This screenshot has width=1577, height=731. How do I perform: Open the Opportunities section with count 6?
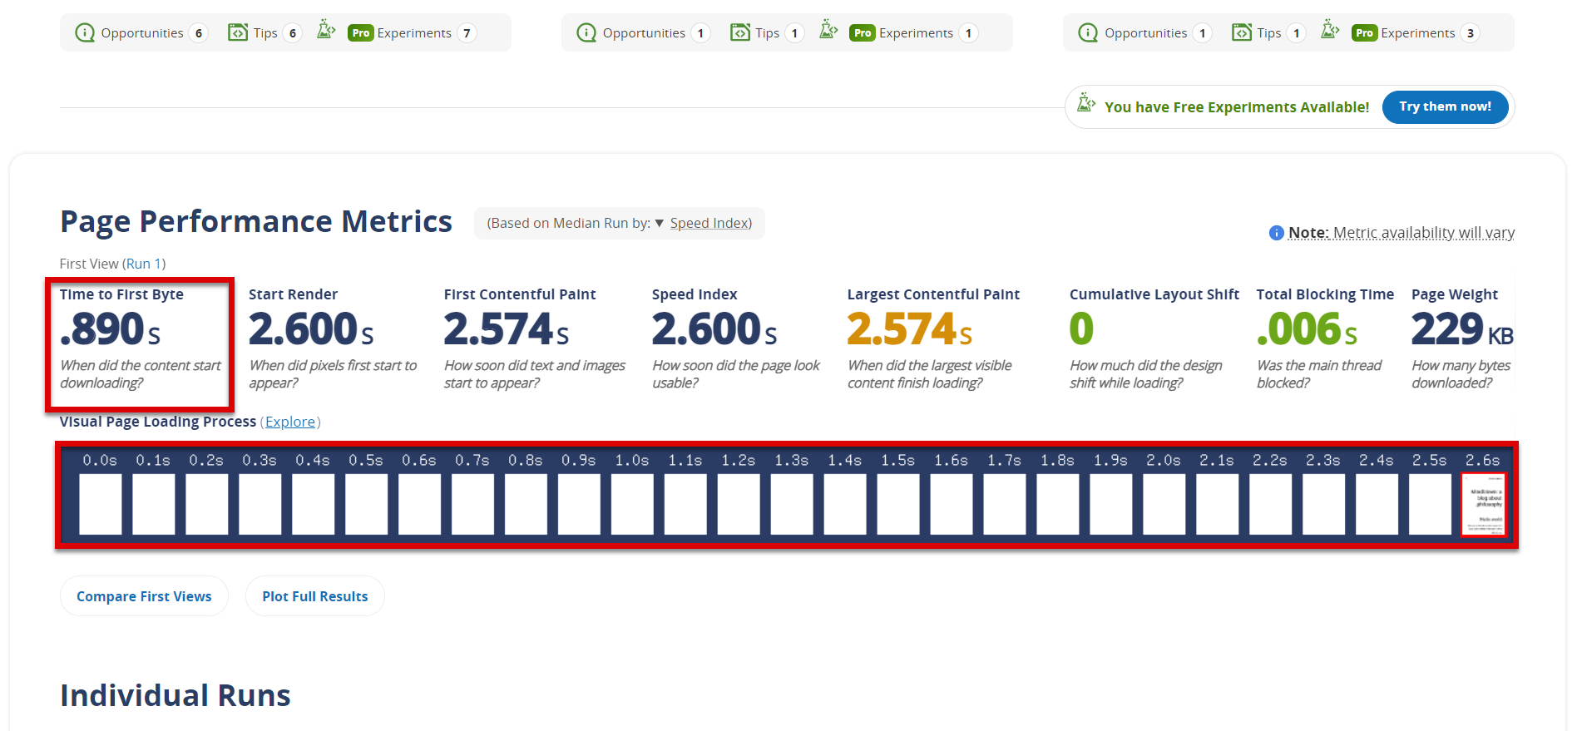coord(141,33)
